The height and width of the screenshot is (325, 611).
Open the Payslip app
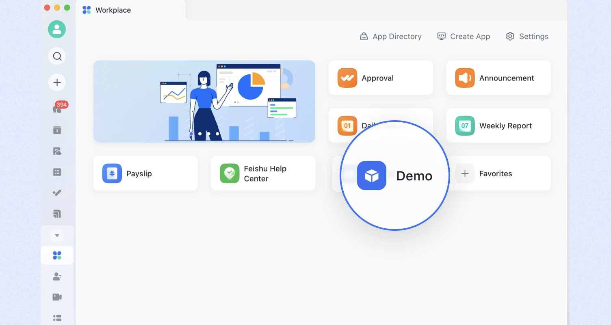click(145, 173)
